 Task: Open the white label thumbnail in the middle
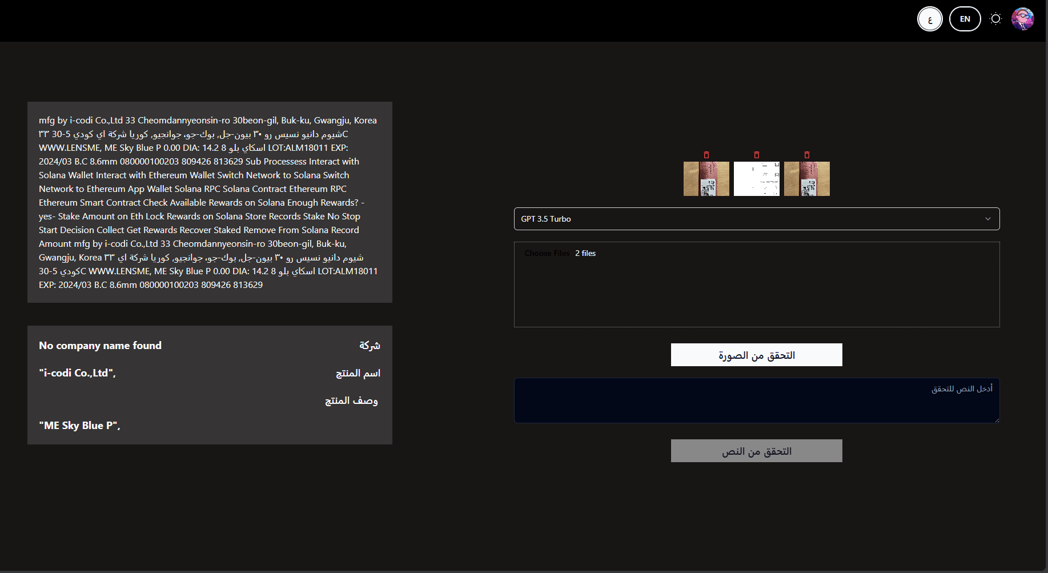757,179
